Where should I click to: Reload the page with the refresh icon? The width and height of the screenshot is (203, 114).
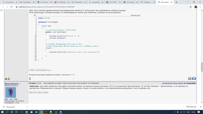(x=11, y=7)
